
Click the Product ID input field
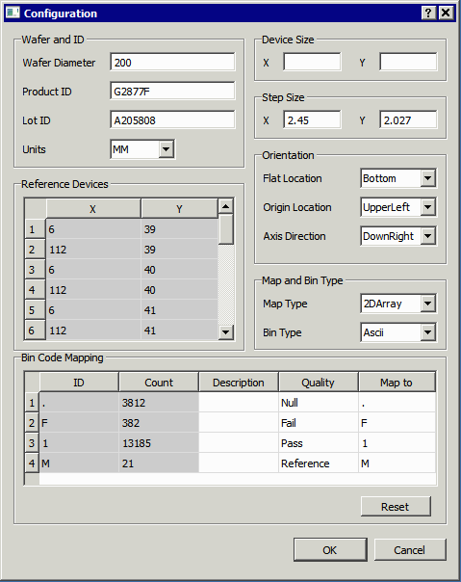[172, 91]
